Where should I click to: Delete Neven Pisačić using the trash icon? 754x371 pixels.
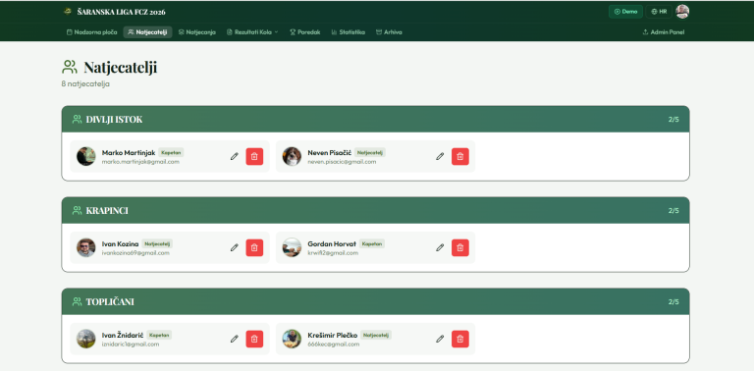(x=460, y=156)
